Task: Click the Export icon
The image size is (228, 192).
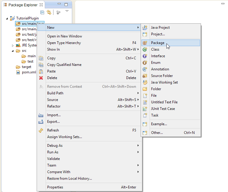Action: tap(41, 122)
